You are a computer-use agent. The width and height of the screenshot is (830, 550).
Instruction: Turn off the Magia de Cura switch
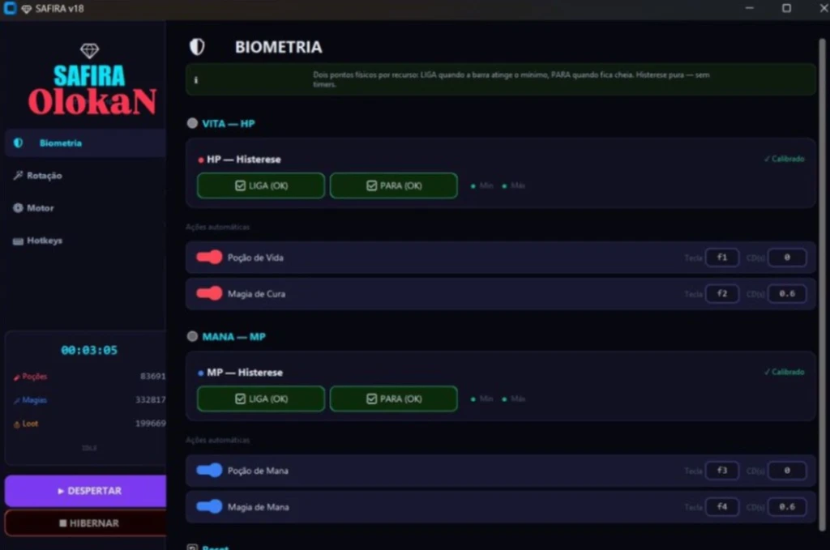pos(209,293)
